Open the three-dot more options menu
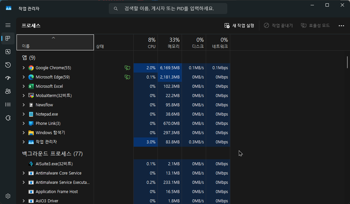This screenshot has height=204, width=350. [x=341, y=26]
